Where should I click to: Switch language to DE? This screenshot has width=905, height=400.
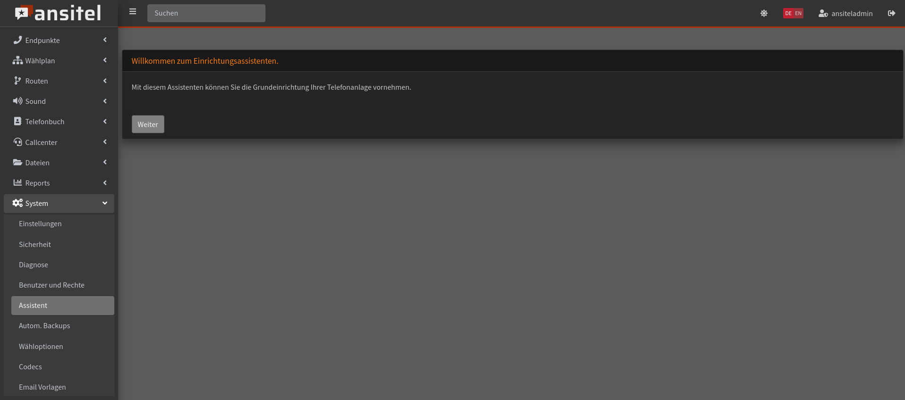coord(788,13)
